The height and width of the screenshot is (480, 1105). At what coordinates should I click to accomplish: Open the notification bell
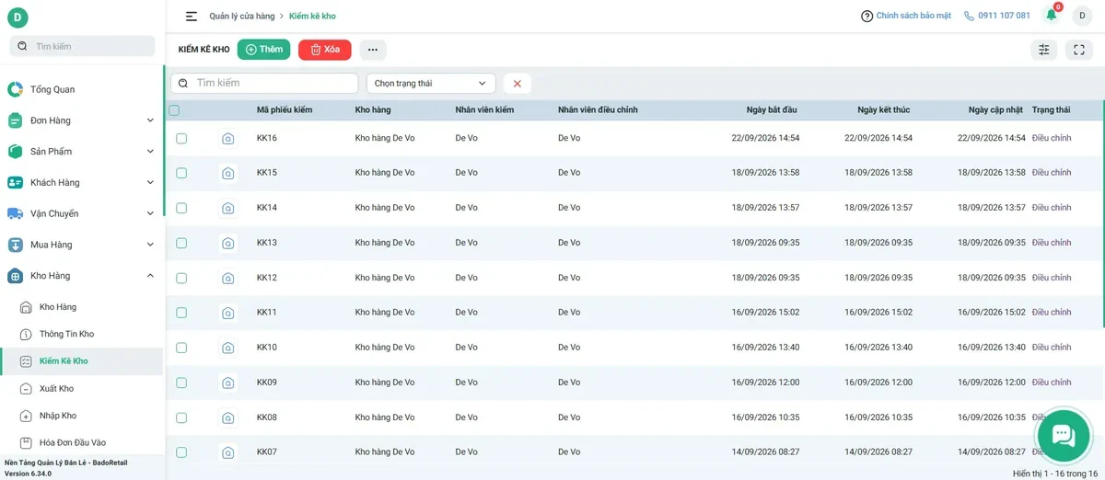coord(1052,15)
